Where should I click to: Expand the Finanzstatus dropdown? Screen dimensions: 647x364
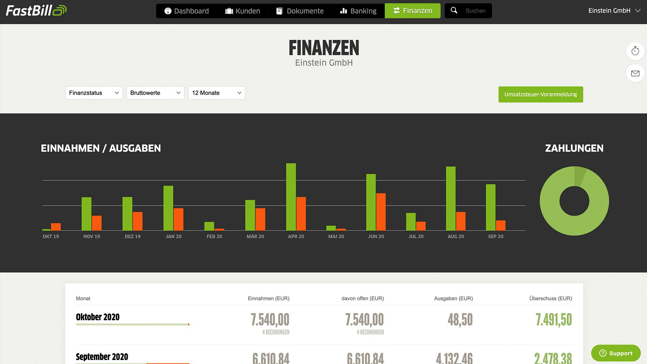94,93
